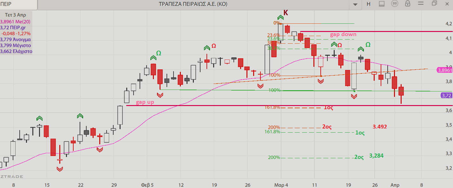This screenshot has width=453, height=188.
Task: Click the red Ω marker near date 19
Action: [x=214, y=46]
